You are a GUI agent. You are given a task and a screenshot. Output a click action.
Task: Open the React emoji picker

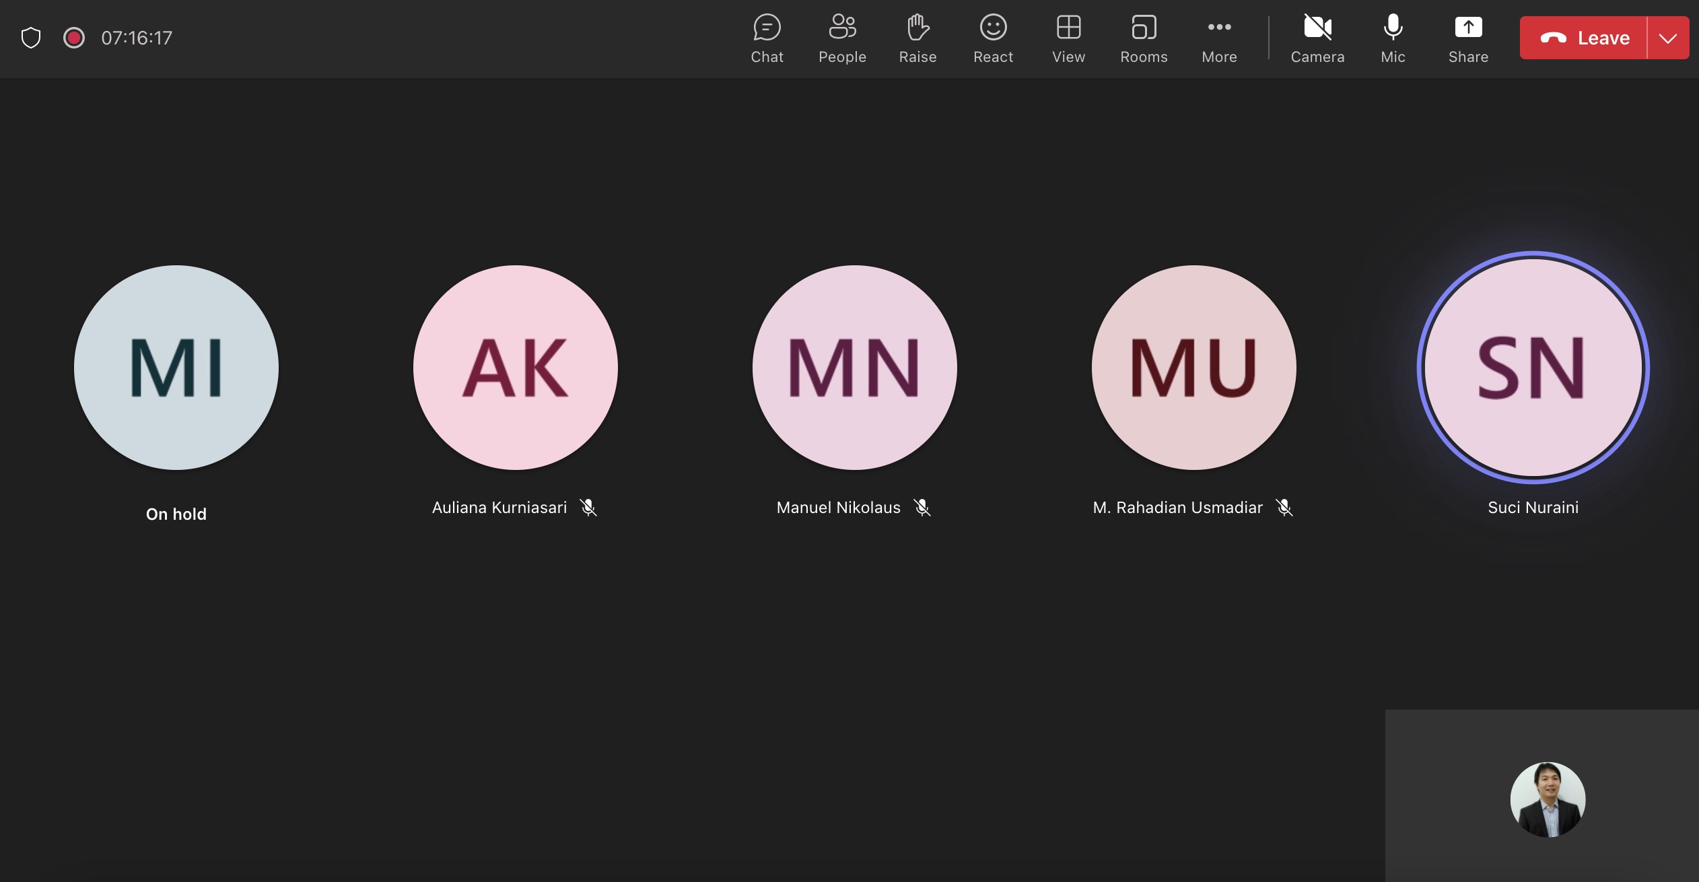click(993, 38)
